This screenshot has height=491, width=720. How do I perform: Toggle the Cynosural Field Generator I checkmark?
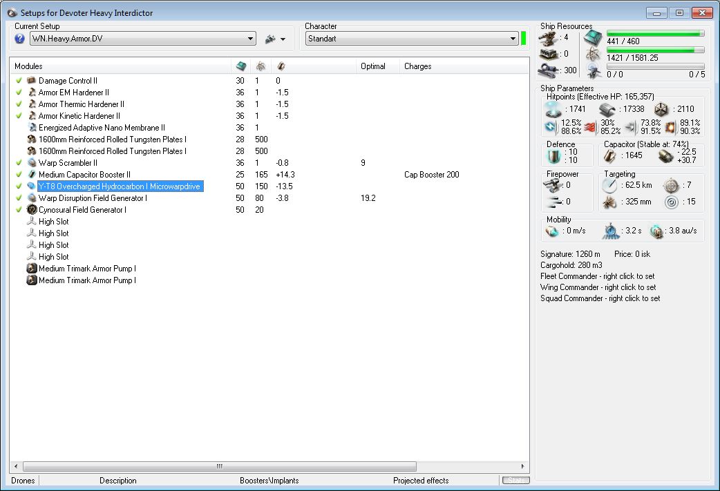click(19, 210)
